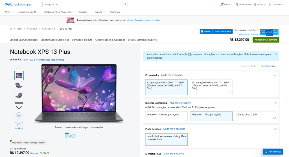The width and height of the screenshot is (289, 157).
Task: Click Recolher tudo link
Action: tap(268, 66)
